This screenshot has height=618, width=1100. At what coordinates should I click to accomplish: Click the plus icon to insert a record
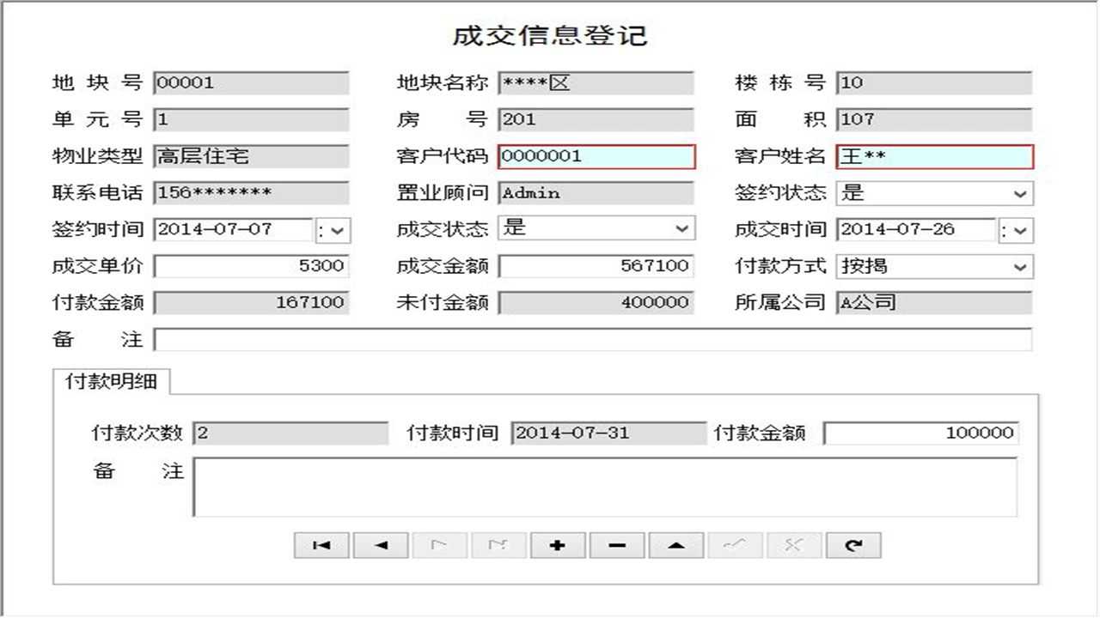[557, 544]
